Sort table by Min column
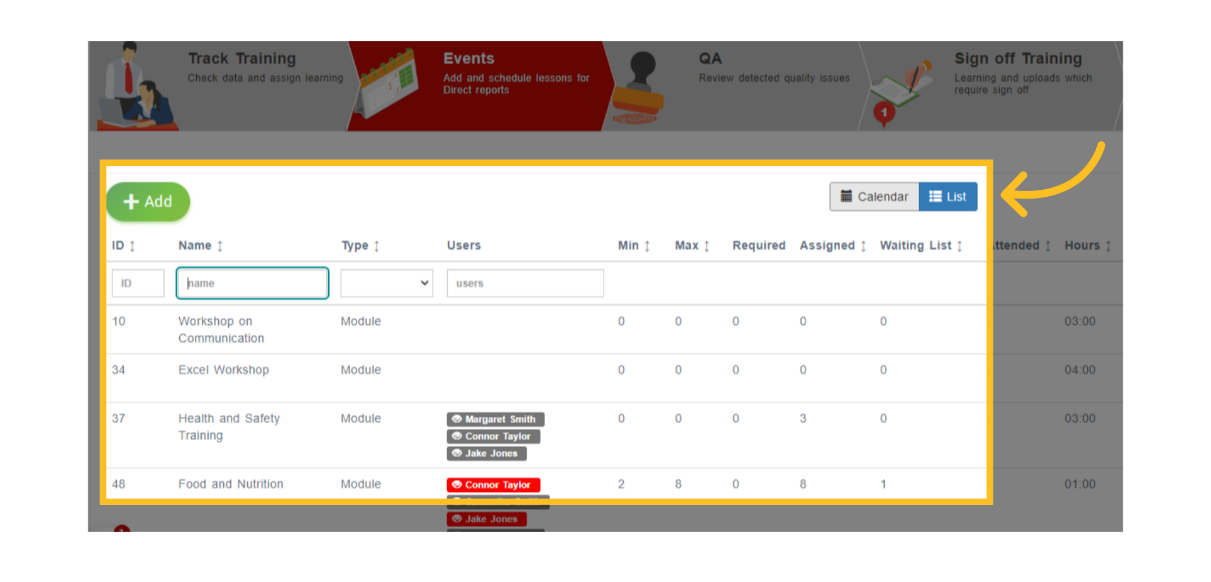 click(634, 245)
